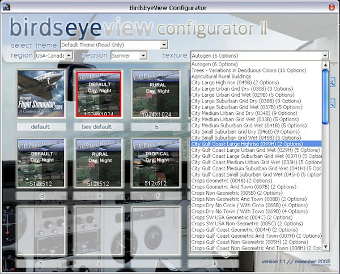The width and height of the screenshot is (340, 274).
Task: Open the select theme dropdown
Action: [x=164, y=45]
